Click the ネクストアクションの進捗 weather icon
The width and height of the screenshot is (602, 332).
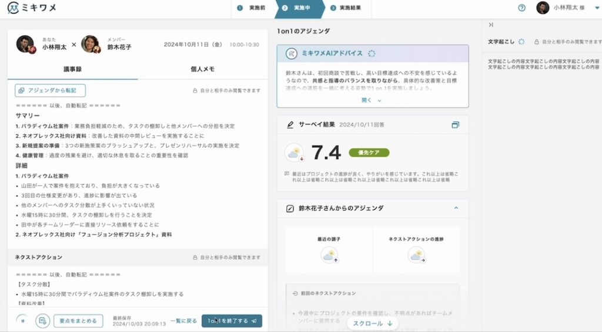pyautogui.click(x=417, y=255)
